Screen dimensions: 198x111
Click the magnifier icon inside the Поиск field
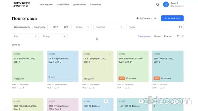click(x=180, y=27)
